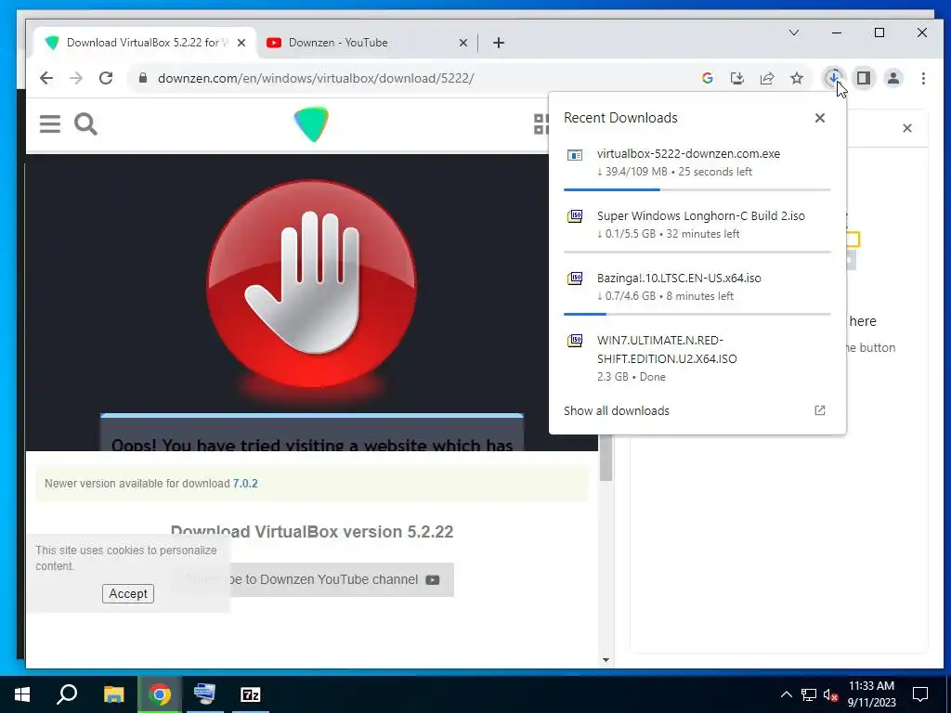Screen dimensions: 951x713
Task: Select WIN7.ULTIMATE.N.RED-SHIFT.EDITION download entry
Action: coord(697,357)
